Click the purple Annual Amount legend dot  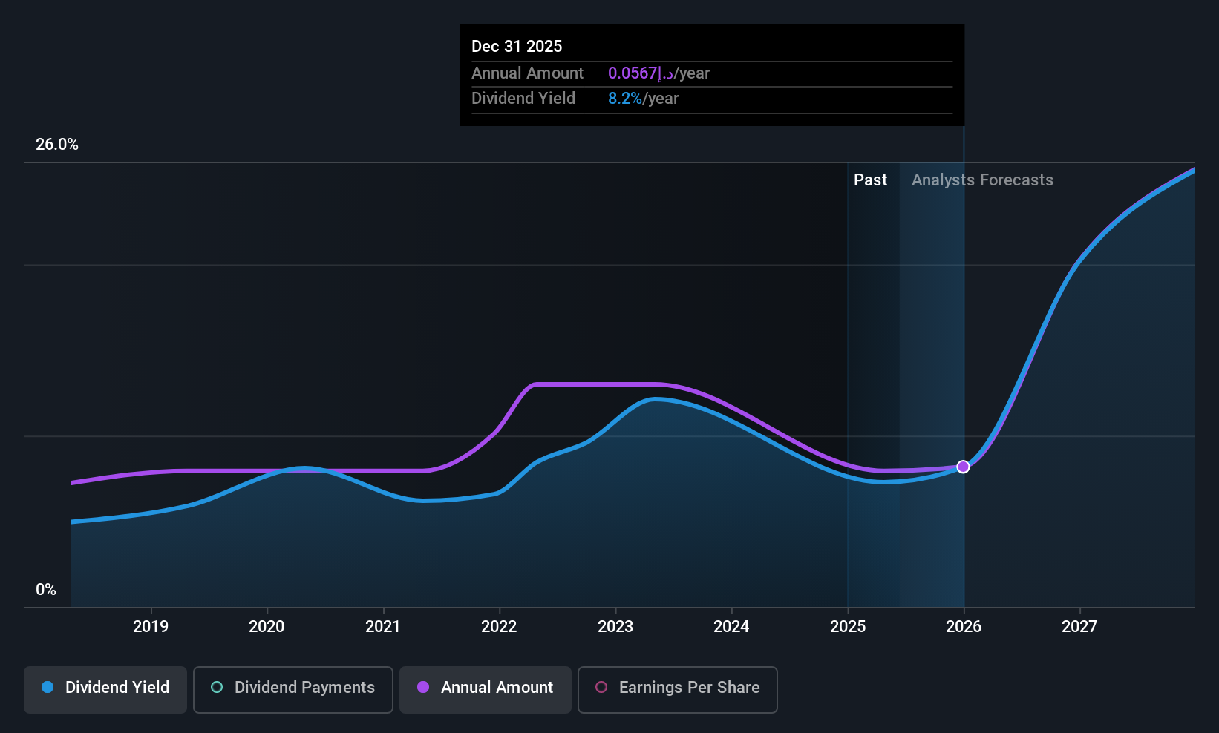tap(423, 687)
